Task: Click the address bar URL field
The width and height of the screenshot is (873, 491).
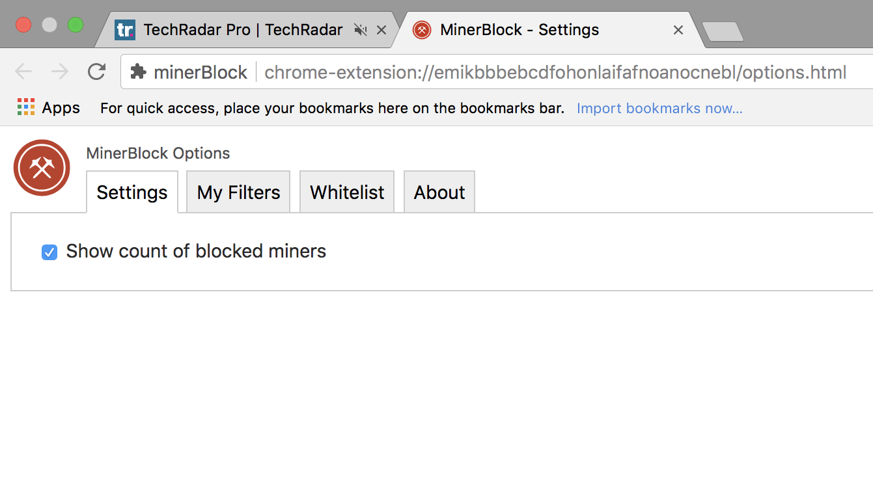Action: point(555,72)
